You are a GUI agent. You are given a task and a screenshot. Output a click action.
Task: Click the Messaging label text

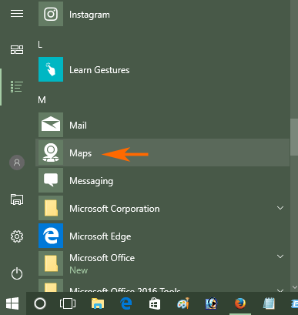(91, 181)
